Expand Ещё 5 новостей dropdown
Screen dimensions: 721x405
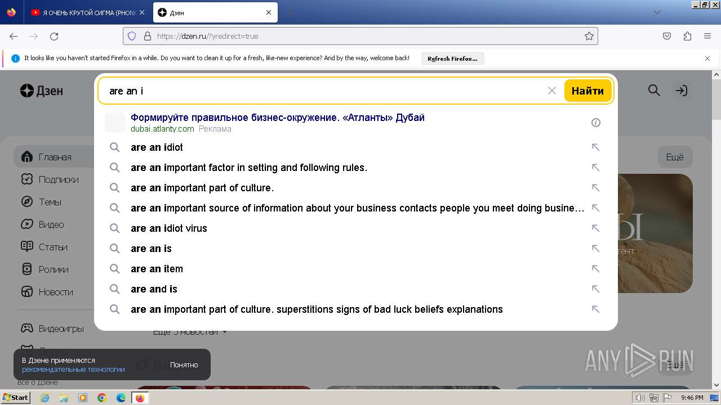coord(190,332)
